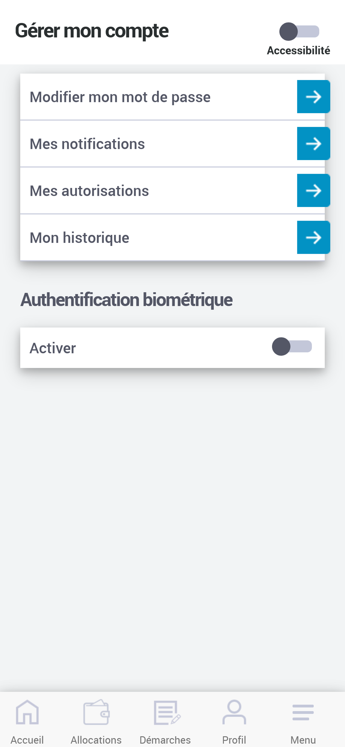Select the Démarches tab label
This screenshot has width=345, height=747.
[x=165, y=740]
